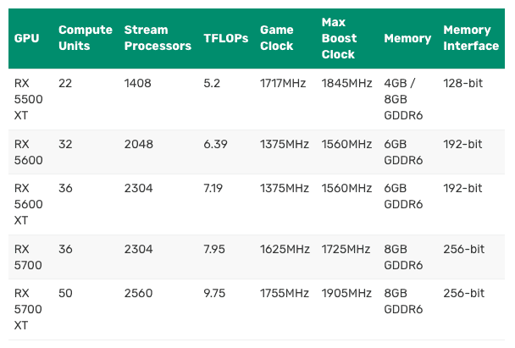Select the Game Clock header
Screen dimensions: 515x348
point(276,38)
